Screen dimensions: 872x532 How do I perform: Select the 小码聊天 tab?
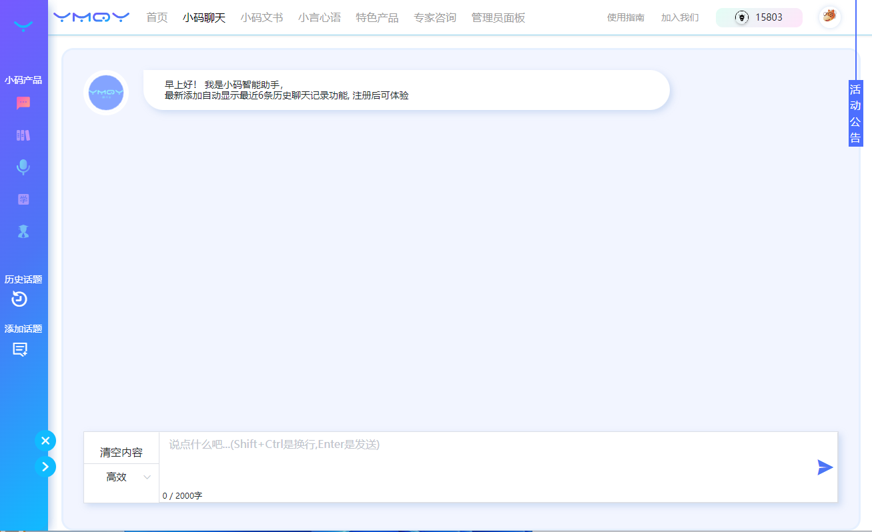pos(204,17)
